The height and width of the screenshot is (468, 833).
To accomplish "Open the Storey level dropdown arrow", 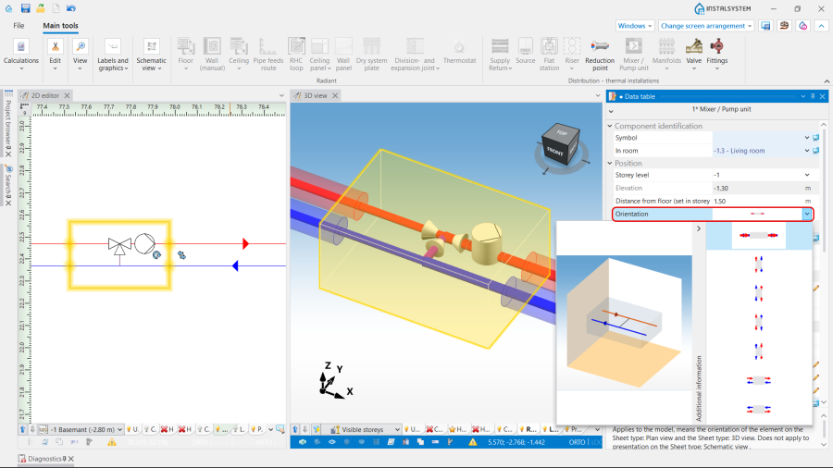I will tap(807, 175).
